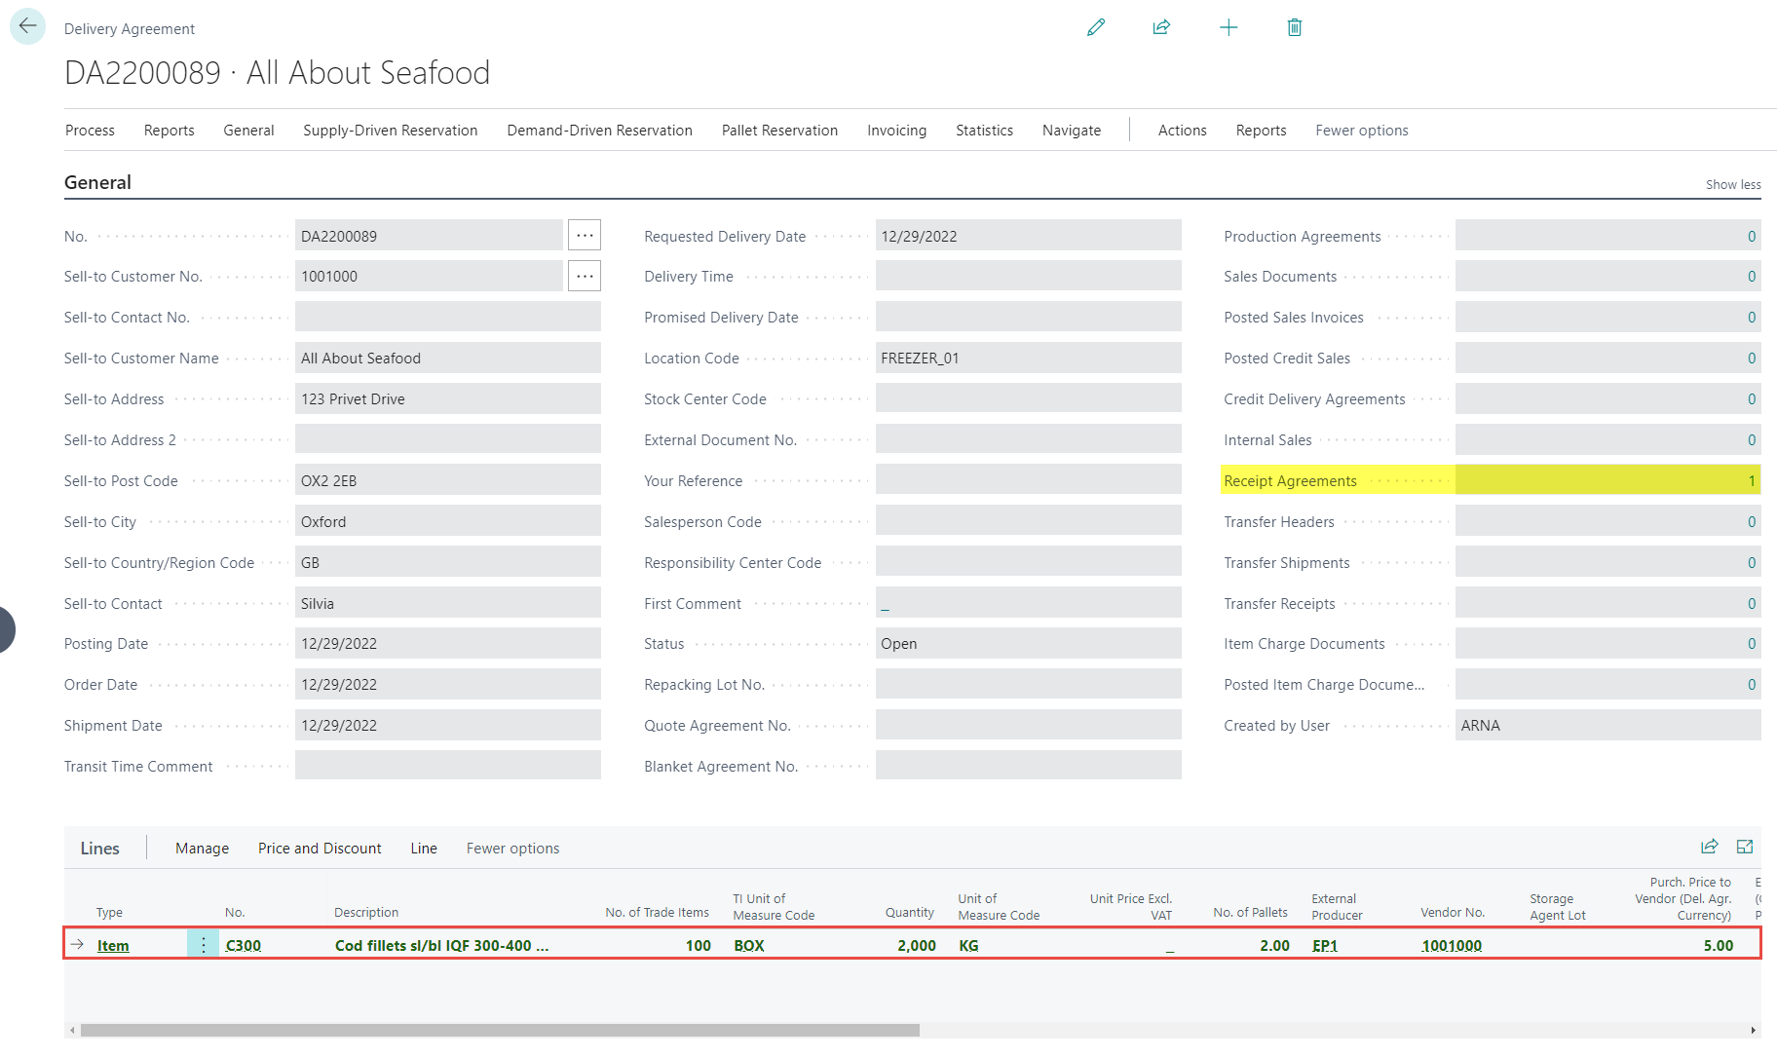The height and width of the screenshot is (1058, 1777).
Task: Click the plus icon to create new
Action: click(1229, 27)
